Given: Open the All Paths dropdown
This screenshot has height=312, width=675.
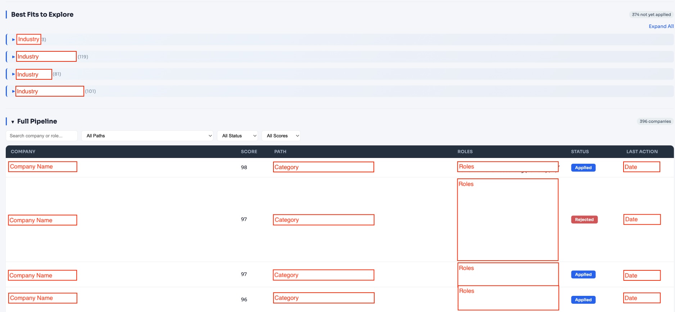Looking at the screenshot, I should [x=148, y=136].
